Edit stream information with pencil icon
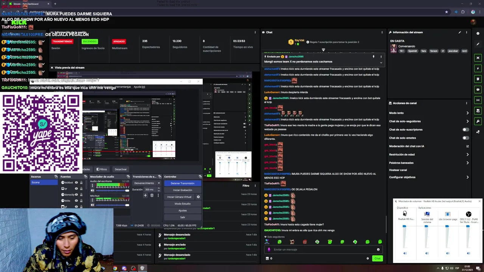Image resolution: width=484 pixels, height=272 pixels. click(x=460, y=32)
